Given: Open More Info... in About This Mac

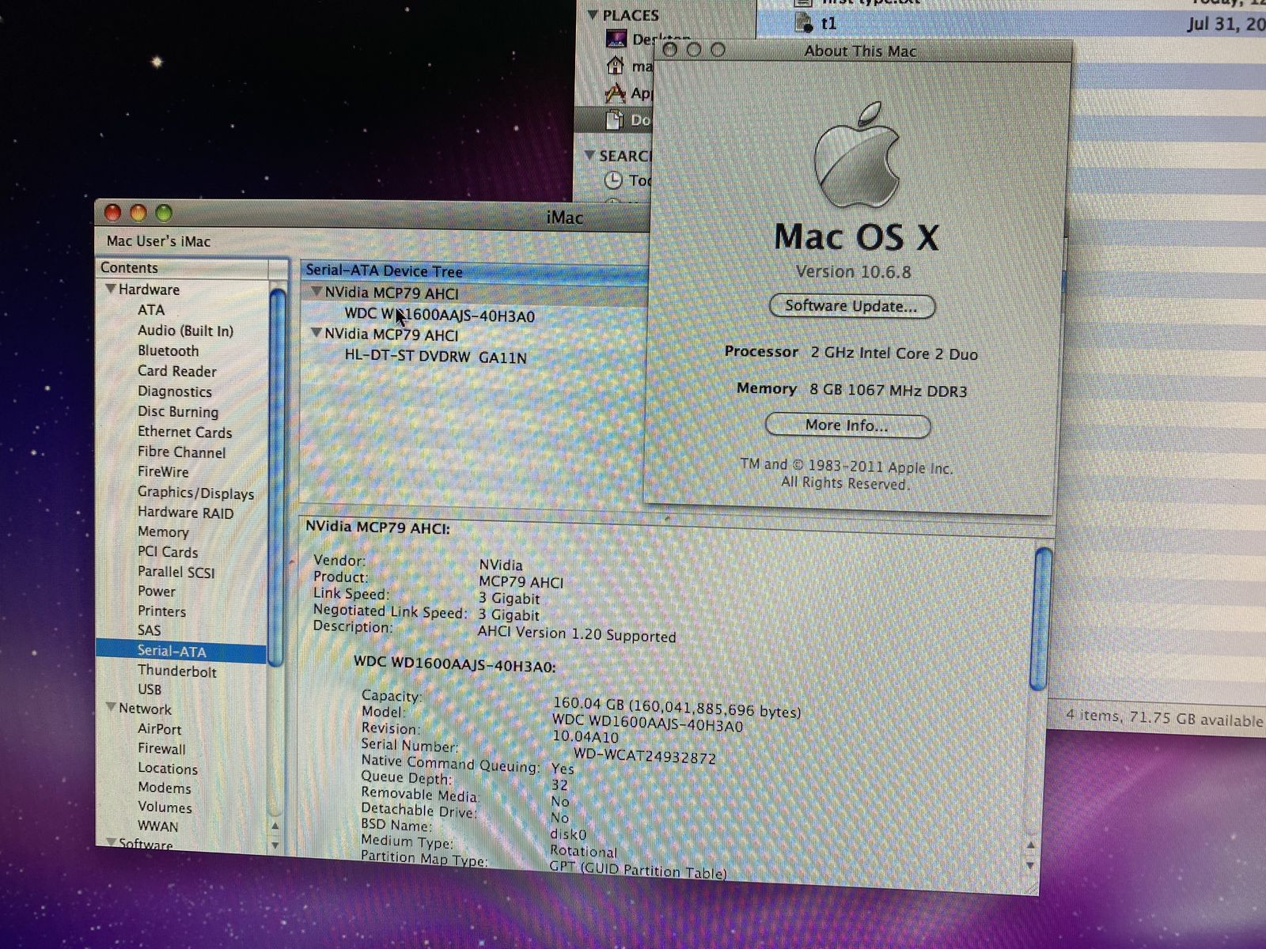Looking at the screenshot, I should pyautogui.click(x=847, y=425).
